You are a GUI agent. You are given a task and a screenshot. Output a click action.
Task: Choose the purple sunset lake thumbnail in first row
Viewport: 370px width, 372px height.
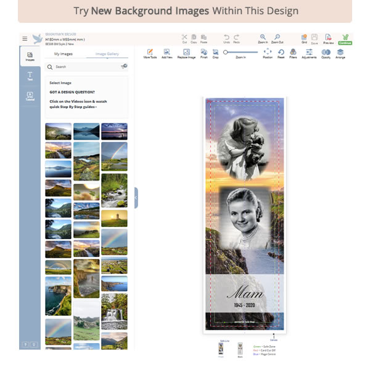tap(114, 131)
